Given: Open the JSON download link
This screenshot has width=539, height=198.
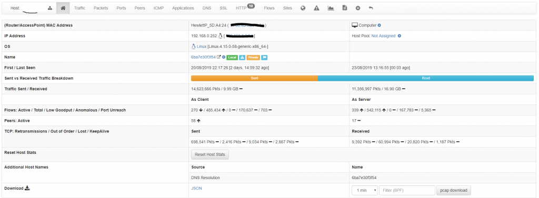Looking at the screenshot, I should tap(196, 188).
